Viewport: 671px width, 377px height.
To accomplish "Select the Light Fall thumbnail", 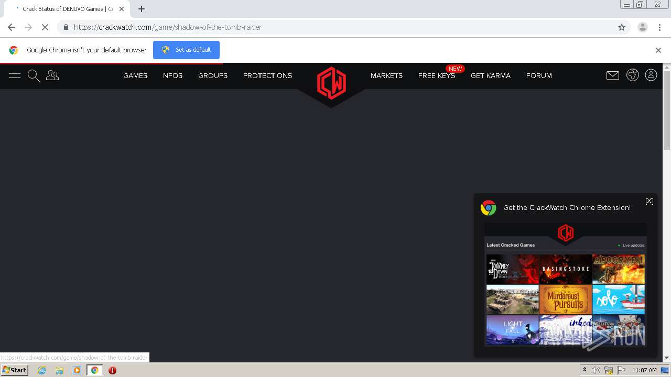I will point(513,329).
